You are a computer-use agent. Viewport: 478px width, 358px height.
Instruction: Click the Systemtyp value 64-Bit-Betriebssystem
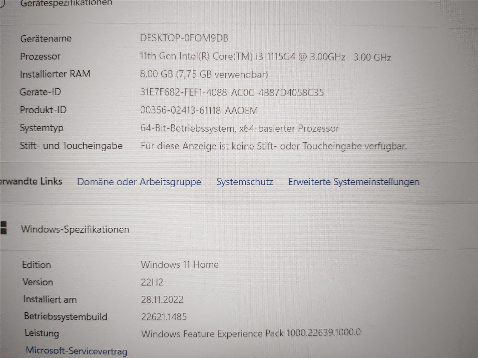coord(239,129)
